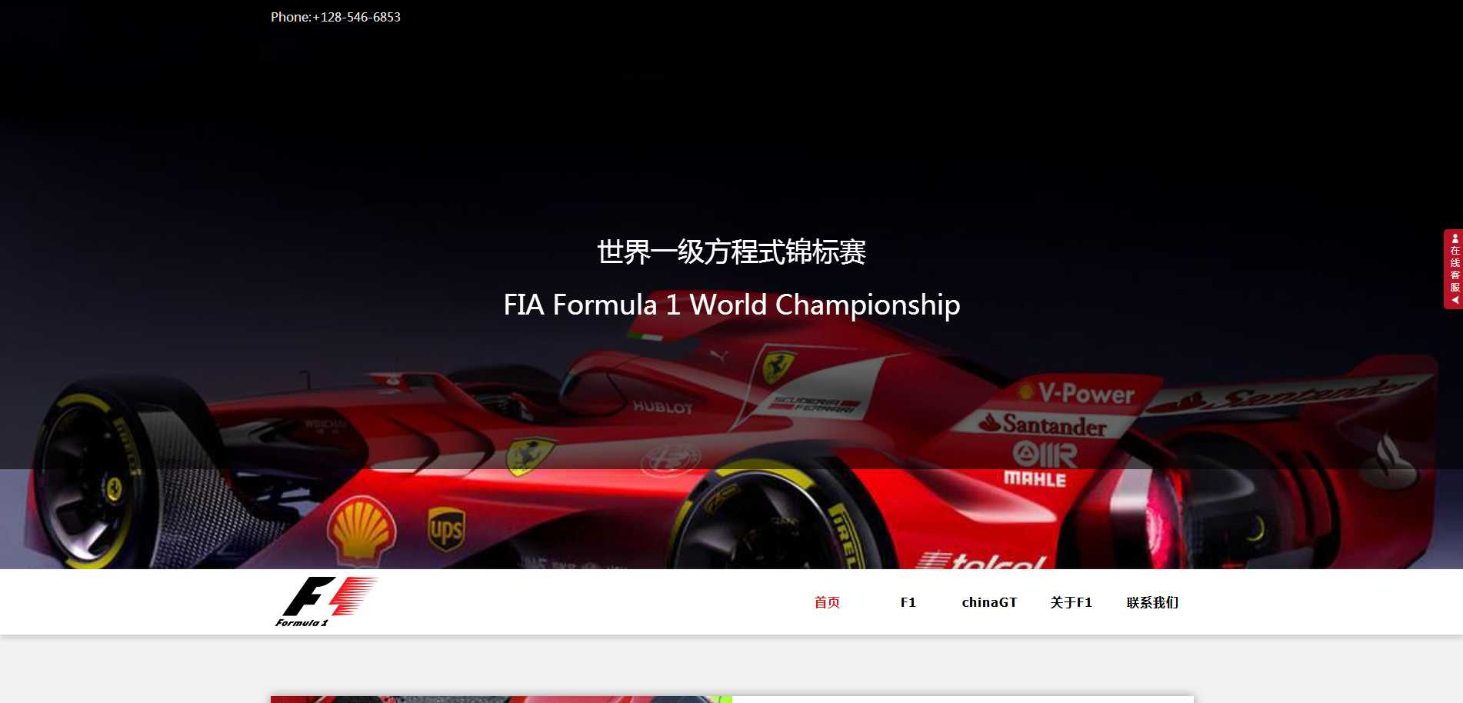Screen dimensions: 1463x703
Task: Click the phone number +128-546-6853
Action: click(356, 17)
